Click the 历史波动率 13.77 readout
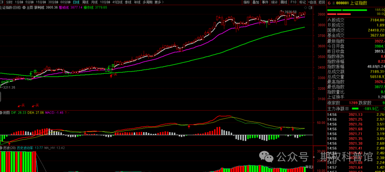385x172 pixels. point(30,148)
